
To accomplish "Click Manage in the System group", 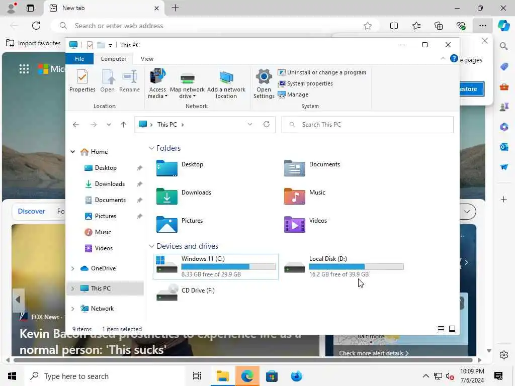I will pos(293,94).
